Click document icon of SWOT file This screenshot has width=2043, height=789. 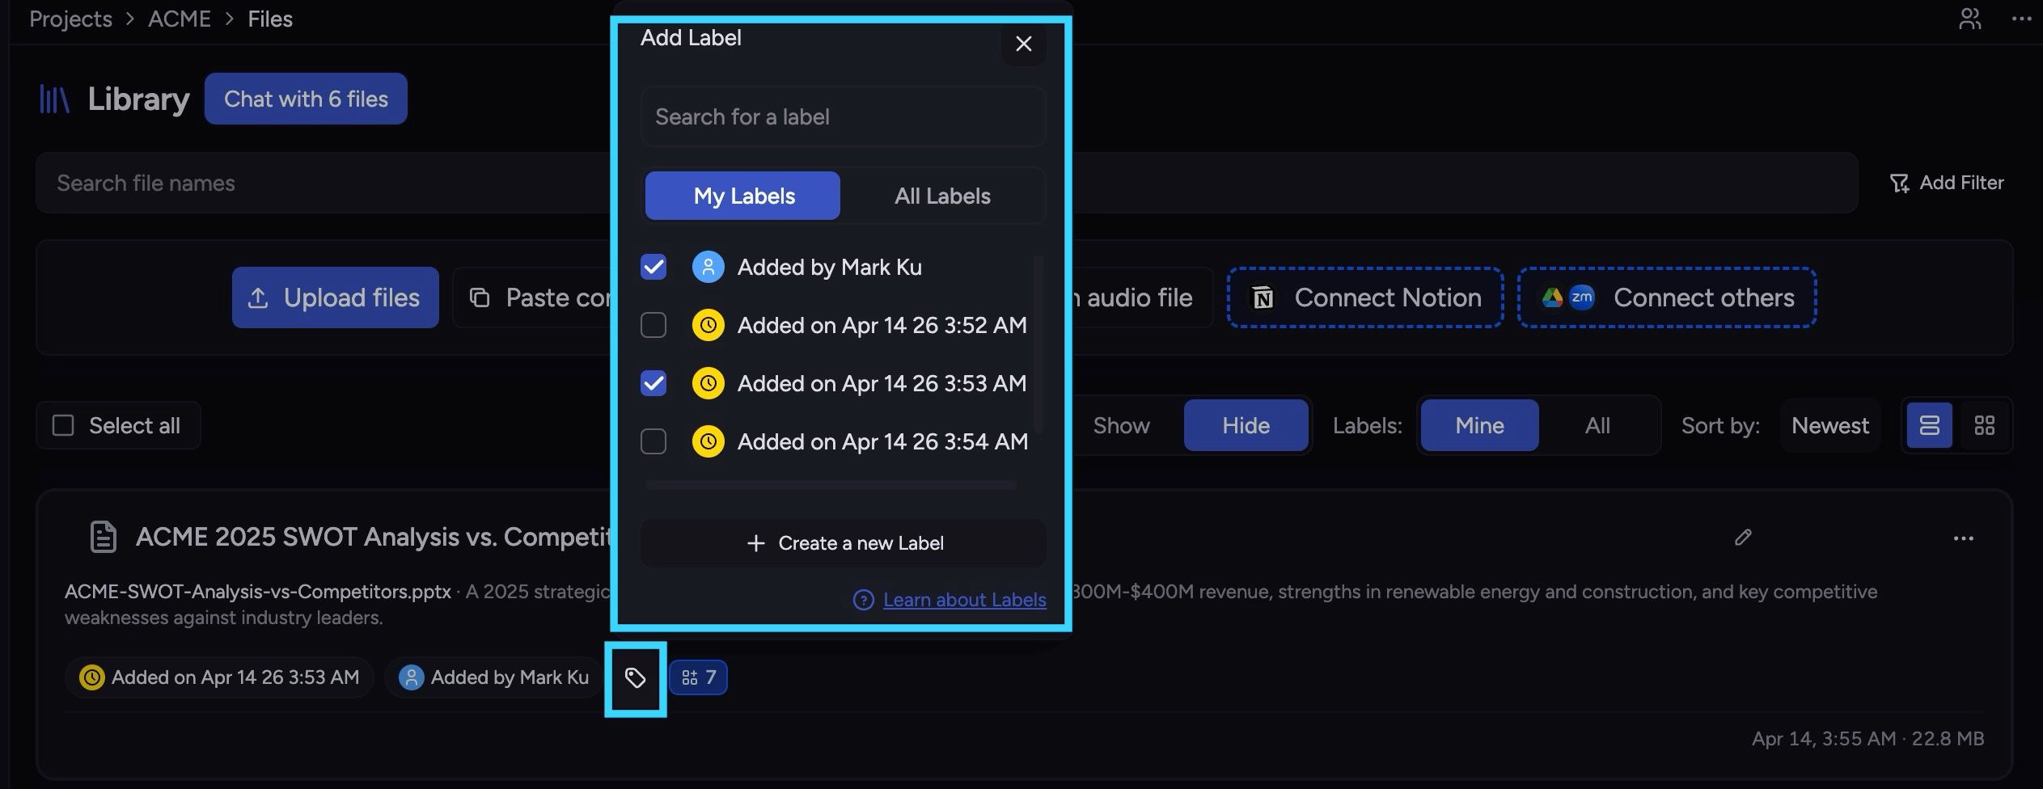tap(103, 538)
